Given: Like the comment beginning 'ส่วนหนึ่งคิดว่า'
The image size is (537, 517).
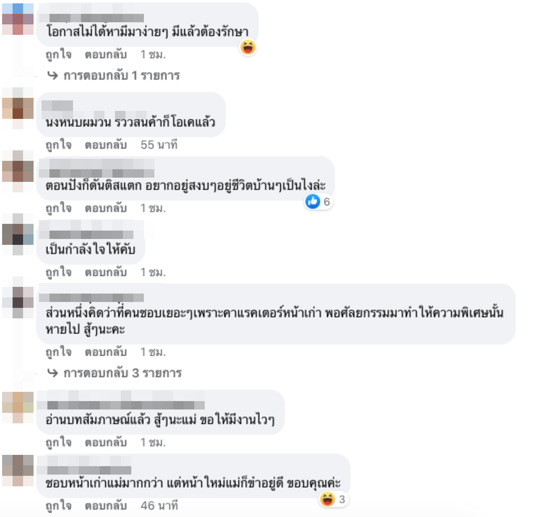Looking at the screenshot, I should pos(58,352).
